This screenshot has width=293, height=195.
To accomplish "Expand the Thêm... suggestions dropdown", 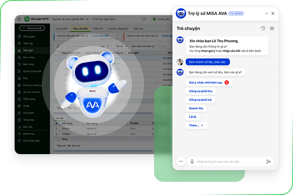I will [196, 125].
